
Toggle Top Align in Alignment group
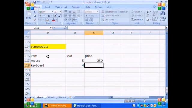[66, 12]
